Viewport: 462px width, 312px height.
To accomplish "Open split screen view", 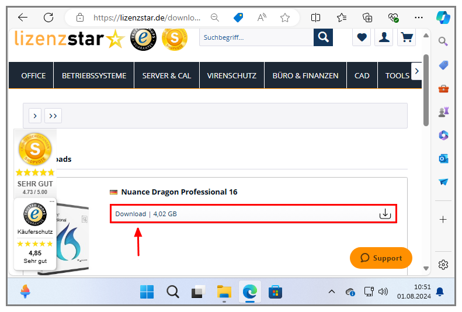I will [x=315, y=18].
